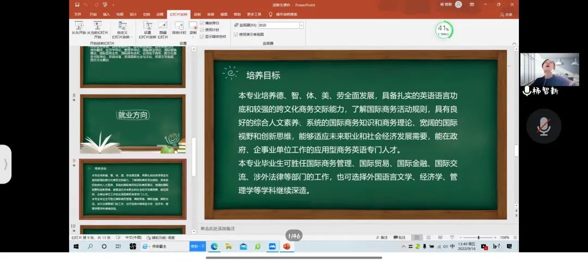Select the slide 8 thumbnail 就业方向

[x=133, y=124]
